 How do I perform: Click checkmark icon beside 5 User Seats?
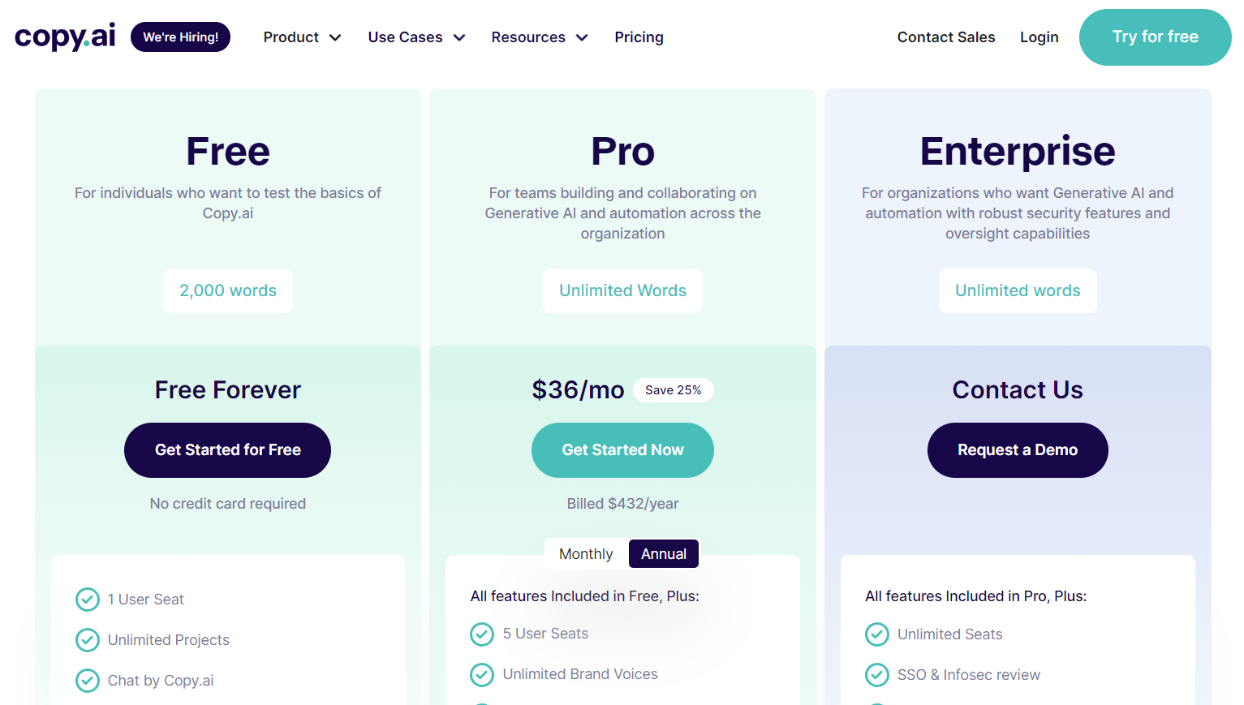[x=482, y=634]
